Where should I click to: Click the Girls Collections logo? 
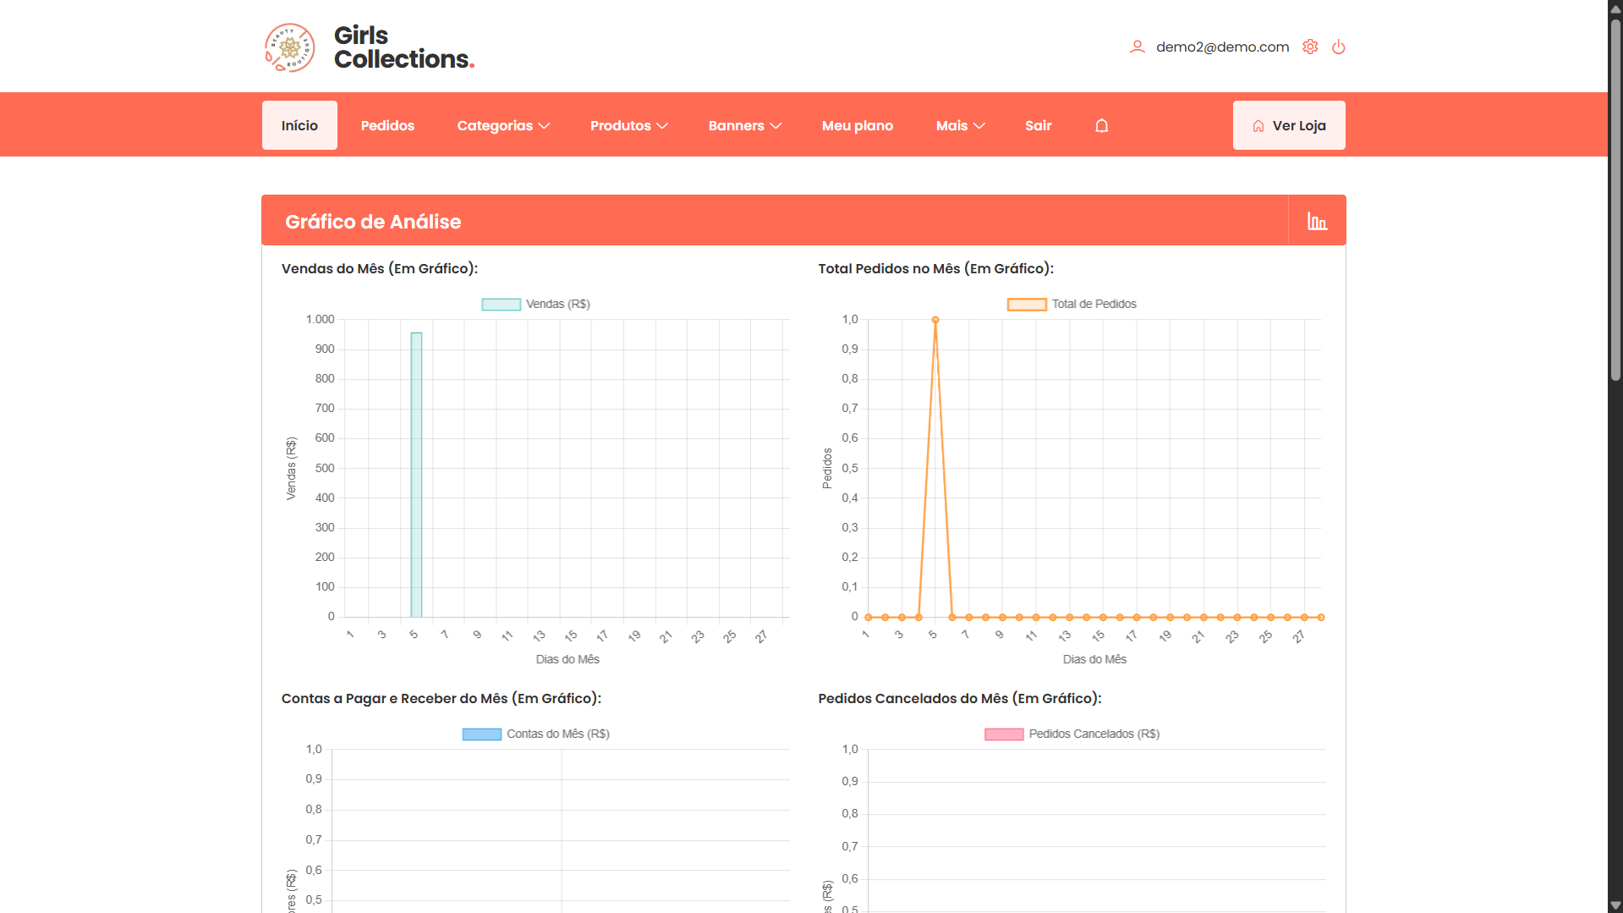point(290,47)
